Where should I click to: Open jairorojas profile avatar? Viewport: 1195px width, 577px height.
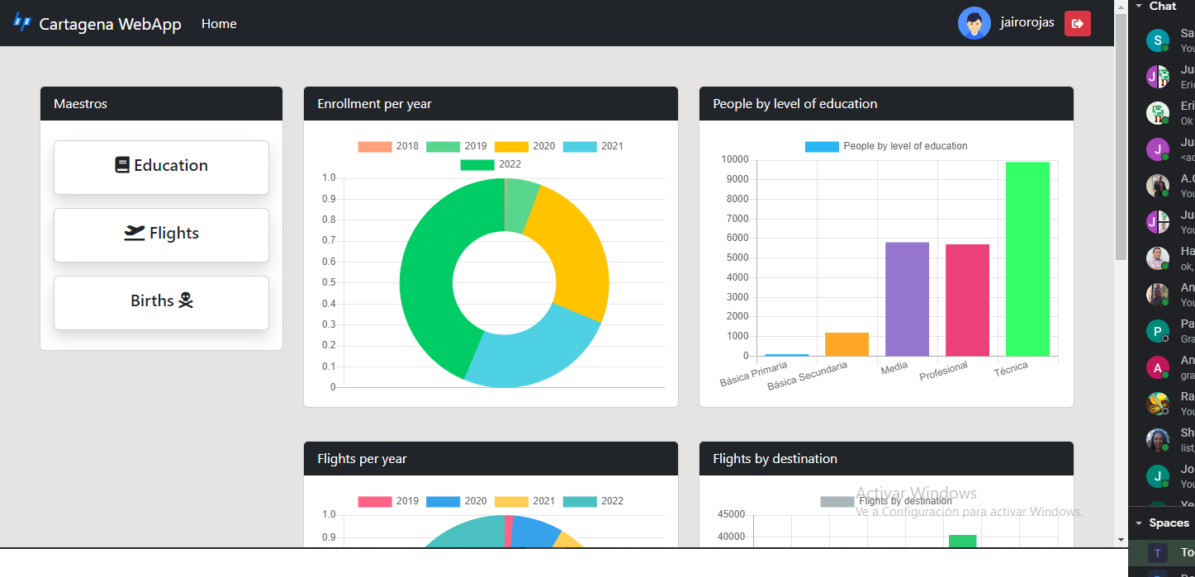click(x=974, y=23)
